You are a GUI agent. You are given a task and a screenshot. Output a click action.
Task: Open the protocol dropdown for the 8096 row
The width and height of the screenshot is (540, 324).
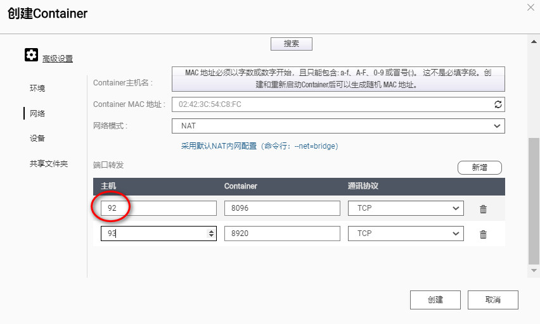click(x=406, y=208)
